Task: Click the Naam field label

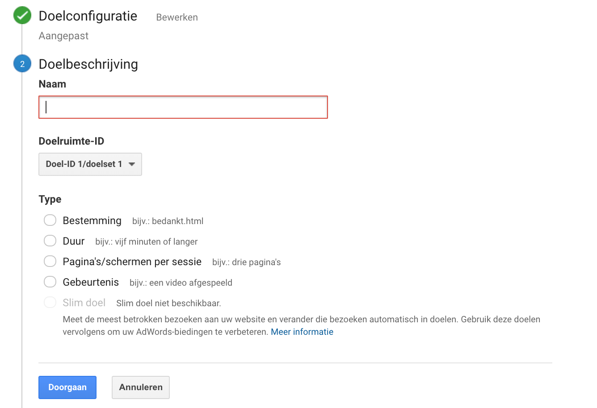Action: (x=52, y=84)
